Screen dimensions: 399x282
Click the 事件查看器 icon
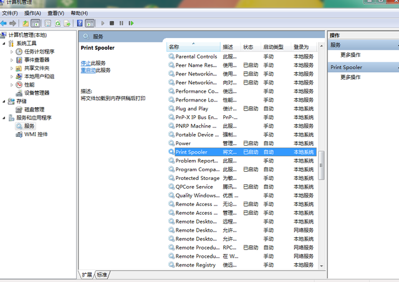tap(19, 60)
